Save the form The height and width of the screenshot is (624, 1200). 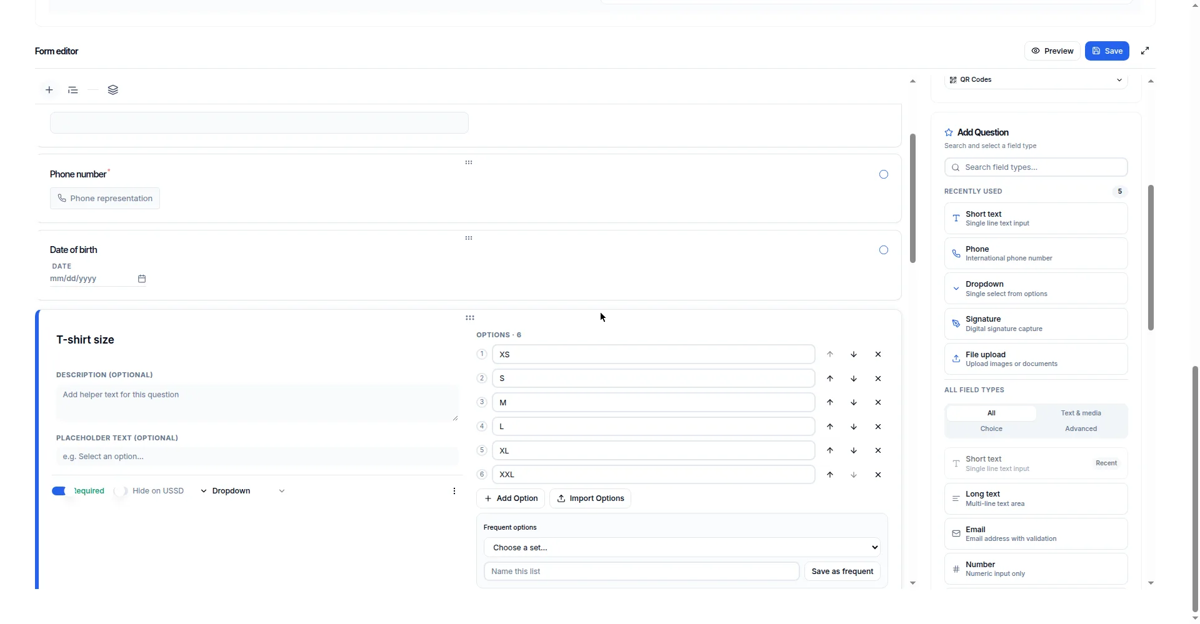(x=1107, y=51)
